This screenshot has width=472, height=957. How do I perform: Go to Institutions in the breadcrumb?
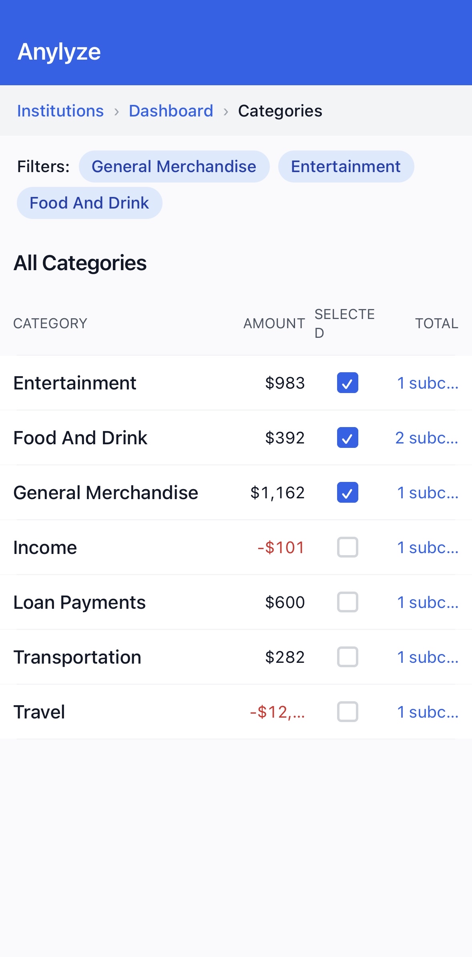60,111
